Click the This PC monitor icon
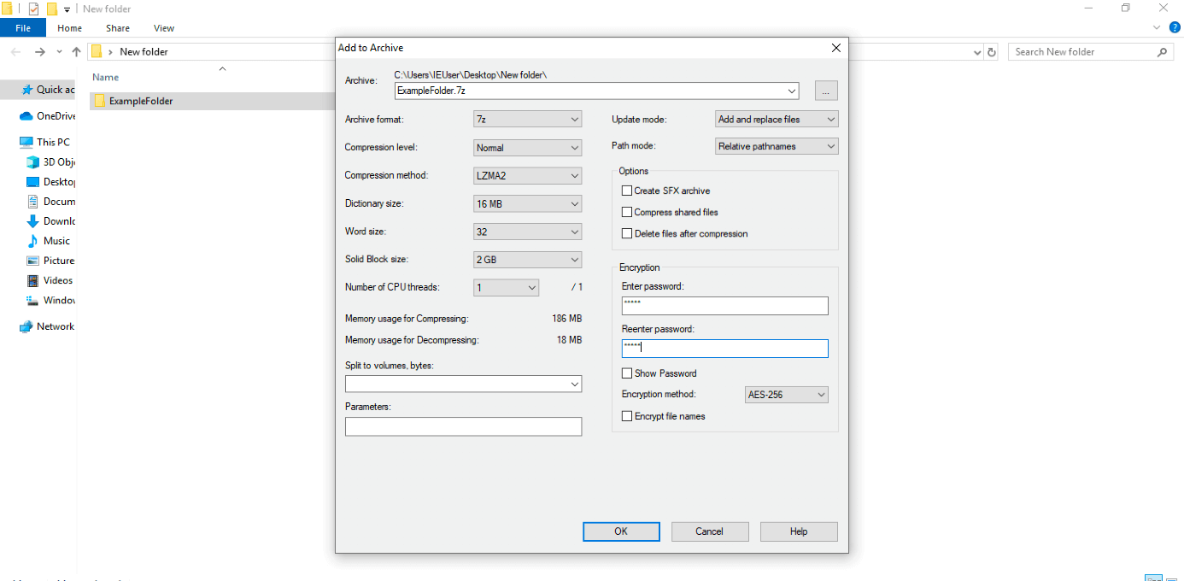Viewport: 1184px width, 581px height. coord(26,142)
